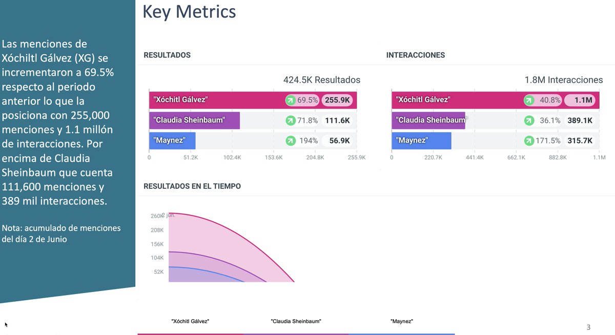Click the green trend arrow beside 36.1%
The height and width of the screenshot is (335, 615).
(529, 121)
